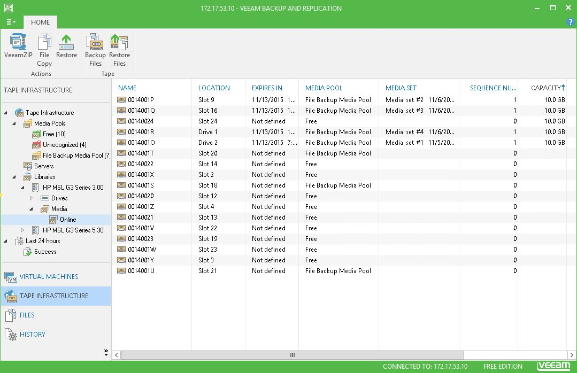Select tape 0014001T row icon
This screenshot has width=577, height=373.
click(121, 153)
